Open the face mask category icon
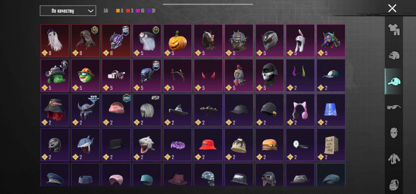This screenshot has height=194, width=416. tap(394, 133)
